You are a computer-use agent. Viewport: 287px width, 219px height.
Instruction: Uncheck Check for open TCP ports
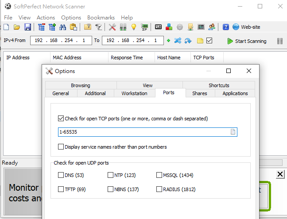coord(61,119)
